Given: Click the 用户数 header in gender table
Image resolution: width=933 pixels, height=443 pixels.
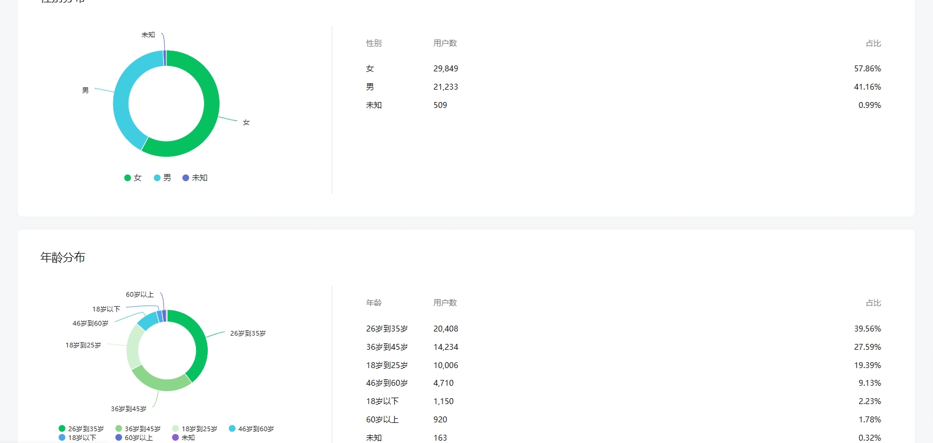Looking at the screenshot, I should [445, 43].
